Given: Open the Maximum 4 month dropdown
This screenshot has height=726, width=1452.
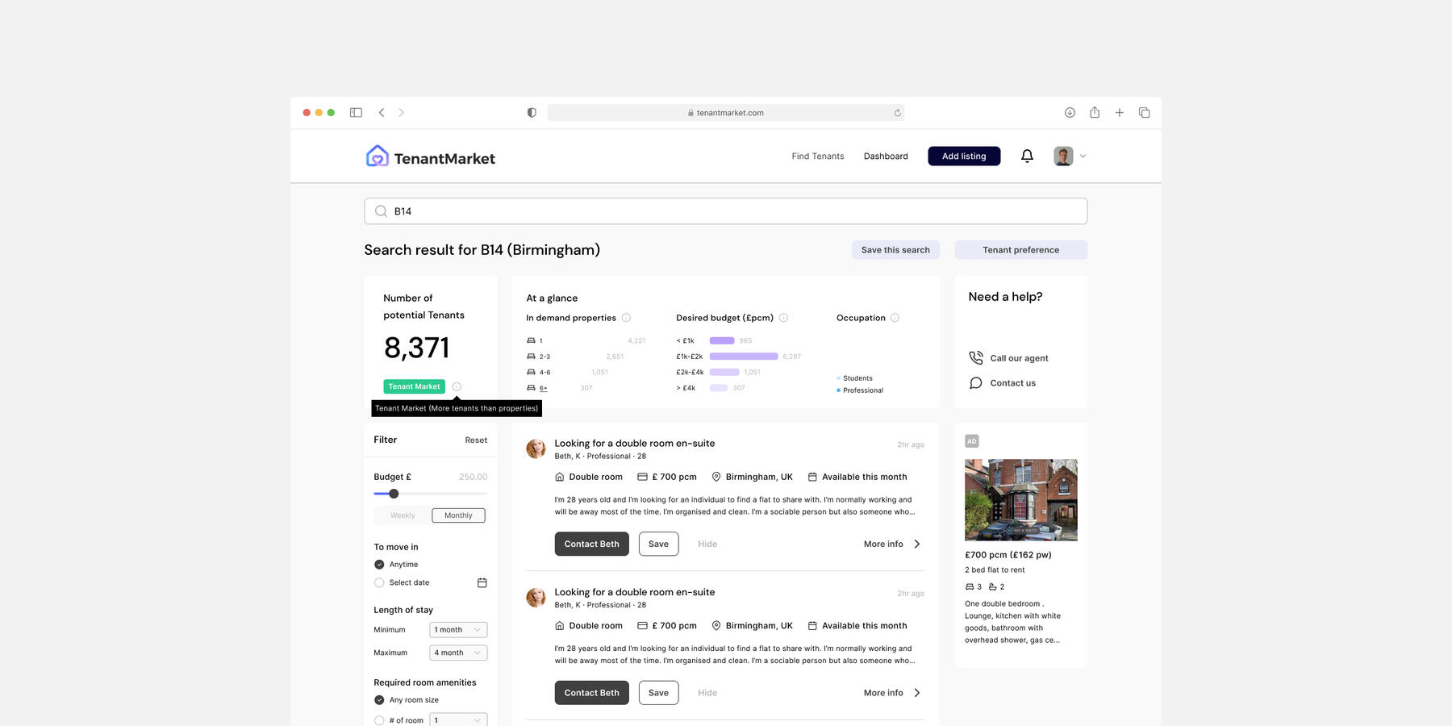Looking at the screenshot, I should (457, 652).
